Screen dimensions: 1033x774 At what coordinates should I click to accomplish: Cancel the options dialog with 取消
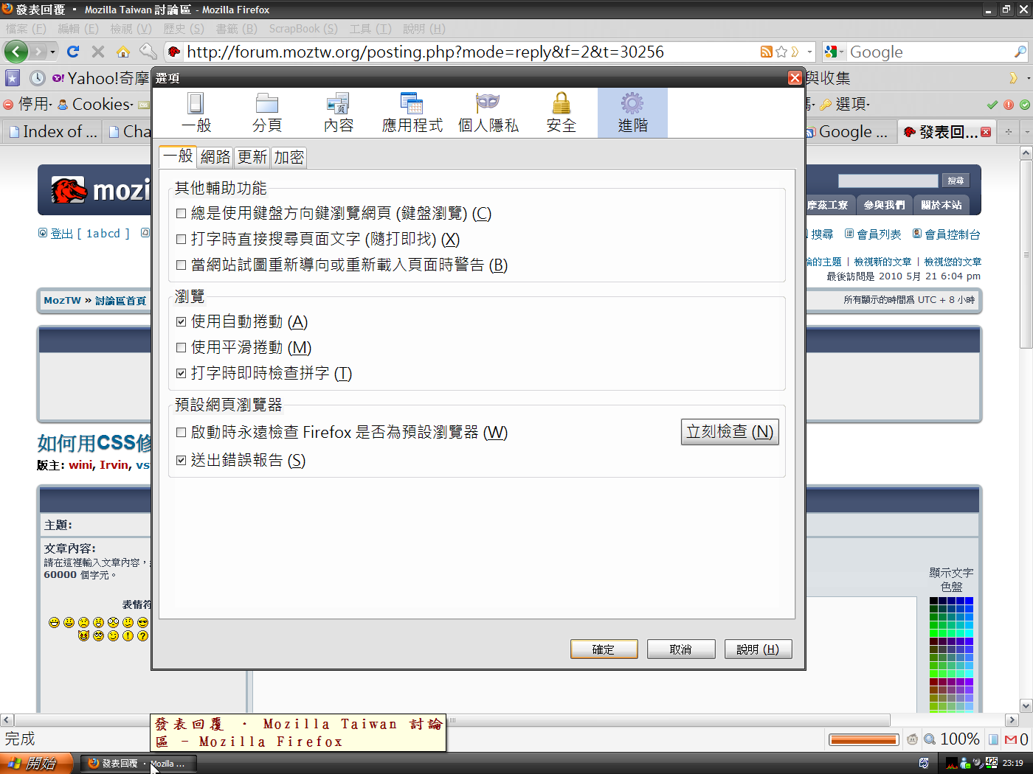pos(681,649)
